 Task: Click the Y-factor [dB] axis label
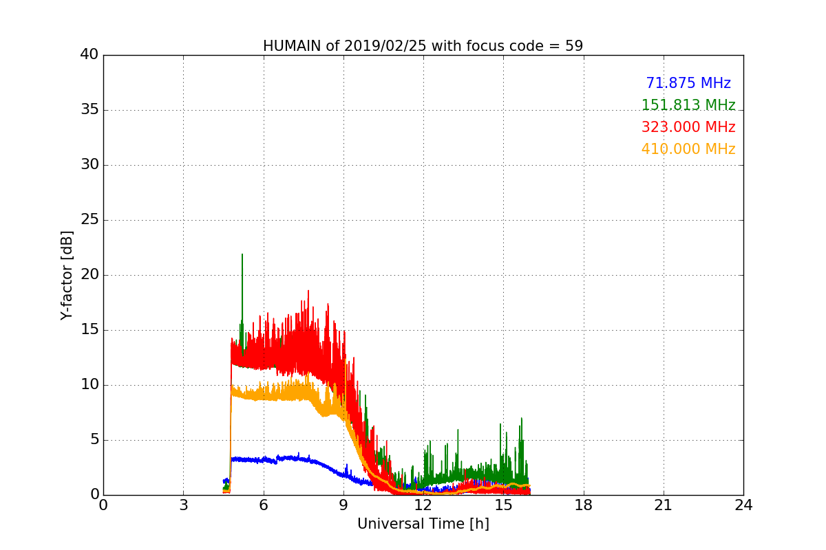tap(67, 275)
